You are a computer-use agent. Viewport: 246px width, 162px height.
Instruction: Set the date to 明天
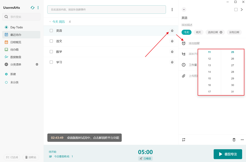click(198, 32)
